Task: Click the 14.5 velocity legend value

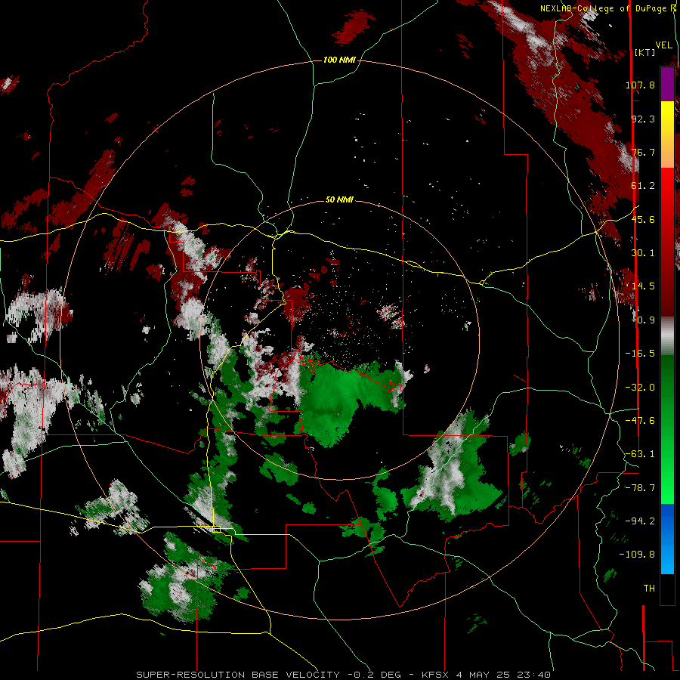Action: tap(643, 286)
